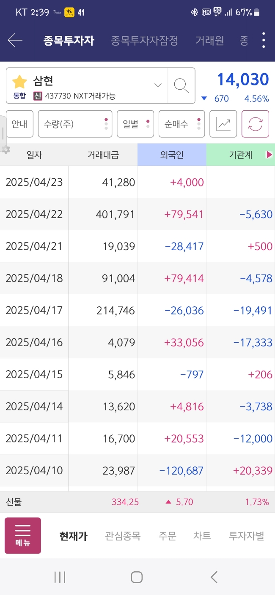The height and width of the screenshot is (595, 275).
Task: Open 차트 from bottom navigation
Action: click(x=202, y=536)
